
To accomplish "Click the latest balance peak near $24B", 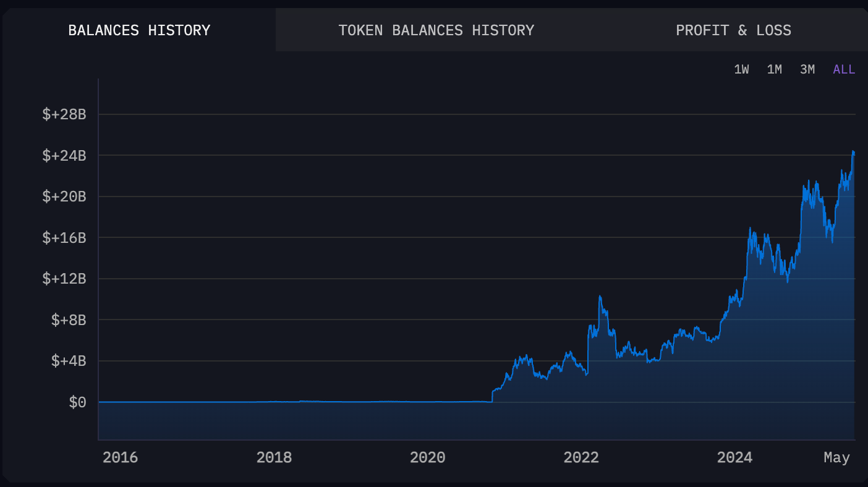I will (853, 151).
